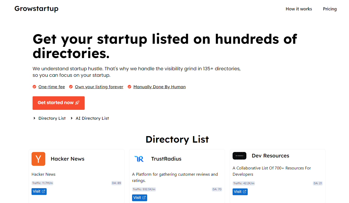Click chevron arrow before Directory List link
Image resolution: width=349 pixels, height=203 pixels.
[34, 118]
